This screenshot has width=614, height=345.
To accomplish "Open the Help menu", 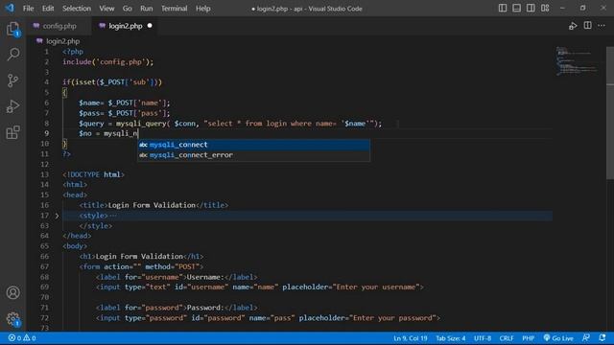I will pos(202,9).
